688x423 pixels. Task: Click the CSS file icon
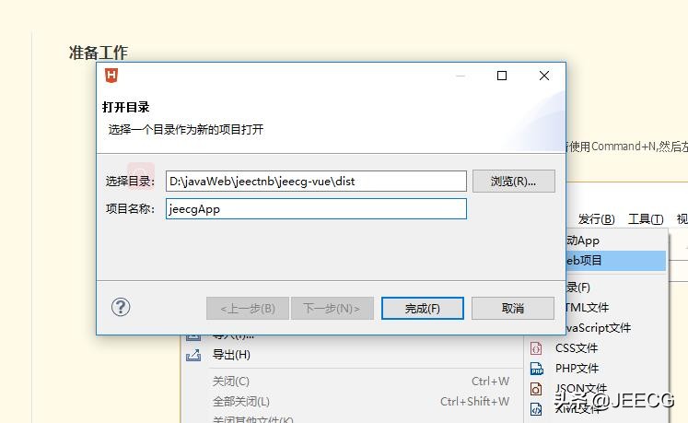point(536,348)
